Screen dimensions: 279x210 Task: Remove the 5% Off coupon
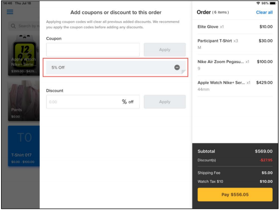[x=177, y=67]
